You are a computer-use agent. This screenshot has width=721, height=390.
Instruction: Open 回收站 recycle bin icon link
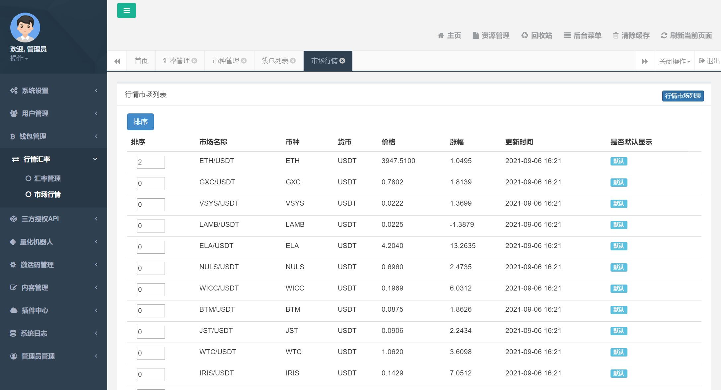537,35
